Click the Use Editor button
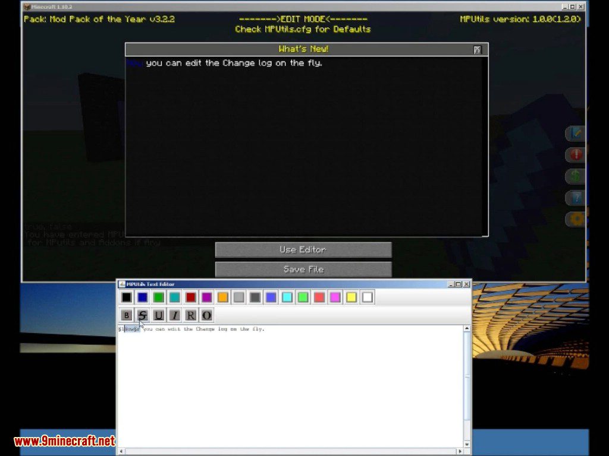Image resolution: width=609 pixels, height=456 pixels. [303, 250]
